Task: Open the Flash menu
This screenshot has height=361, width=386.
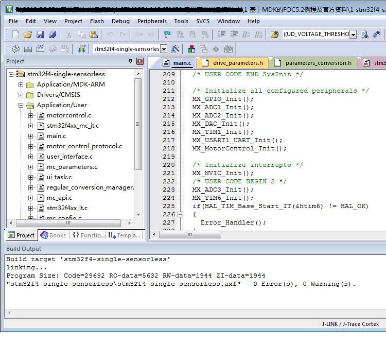Action: point(97,21)
